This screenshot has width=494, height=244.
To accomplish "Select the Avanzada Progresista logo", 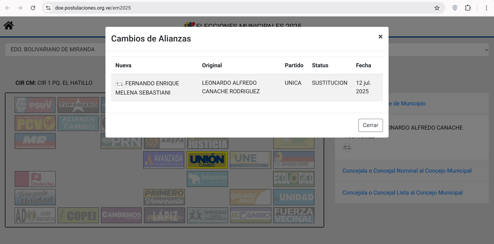I will [164, 160].
